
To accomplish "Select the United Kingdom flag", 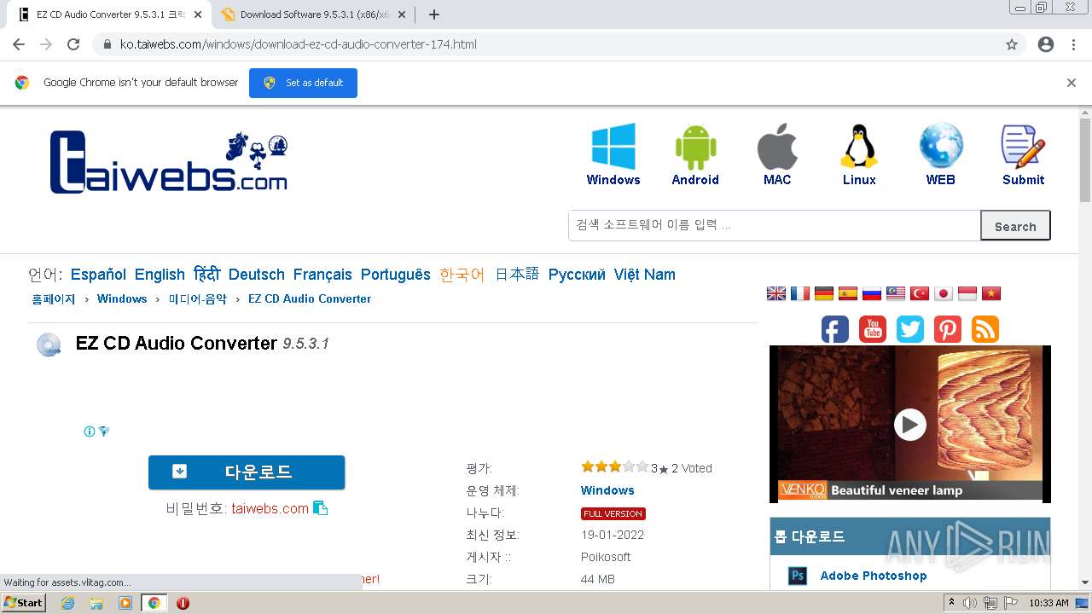I will pyautogui.click(x=776, y=293).
